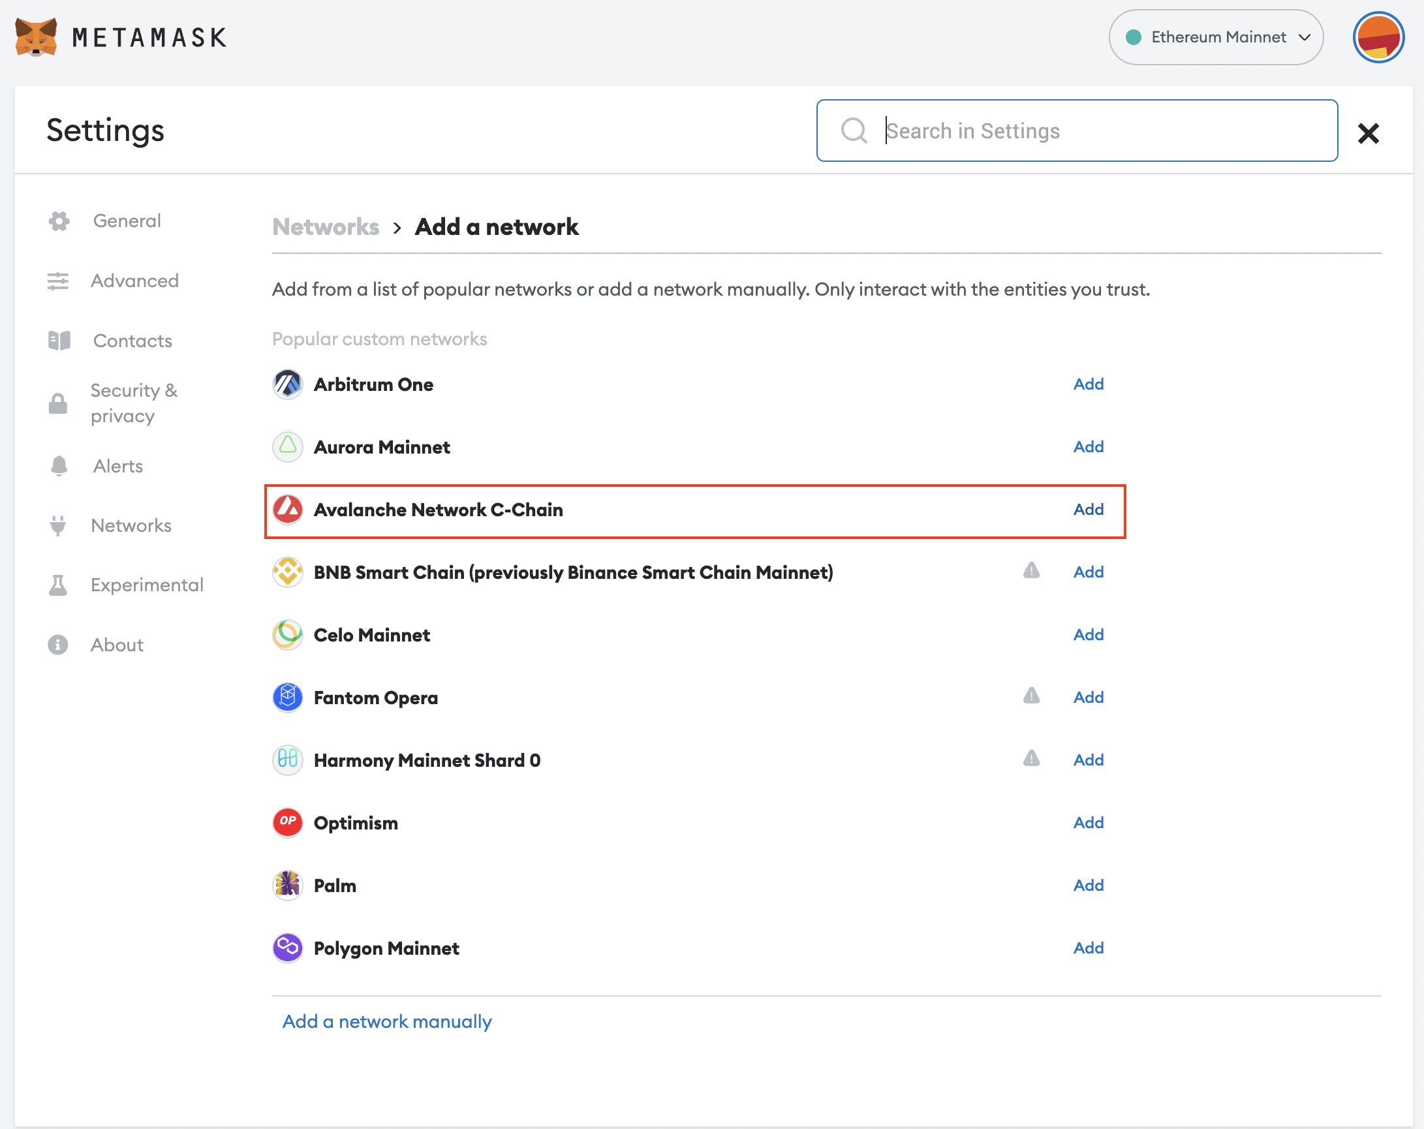The image size is (1424, 1129).
Task: Click the Popular custom networks label
Action: (x=380, y=339)
